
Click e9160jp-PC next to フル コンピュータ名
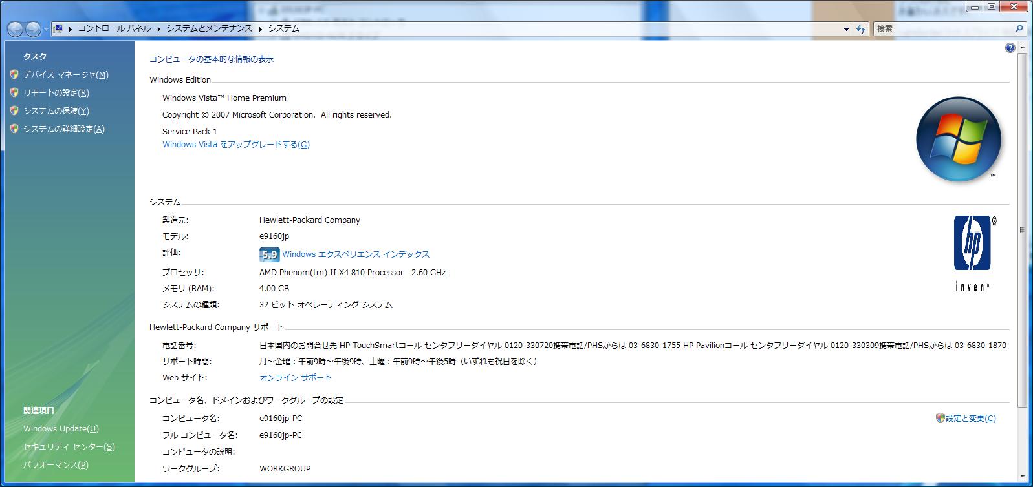(x=281, y=435)
